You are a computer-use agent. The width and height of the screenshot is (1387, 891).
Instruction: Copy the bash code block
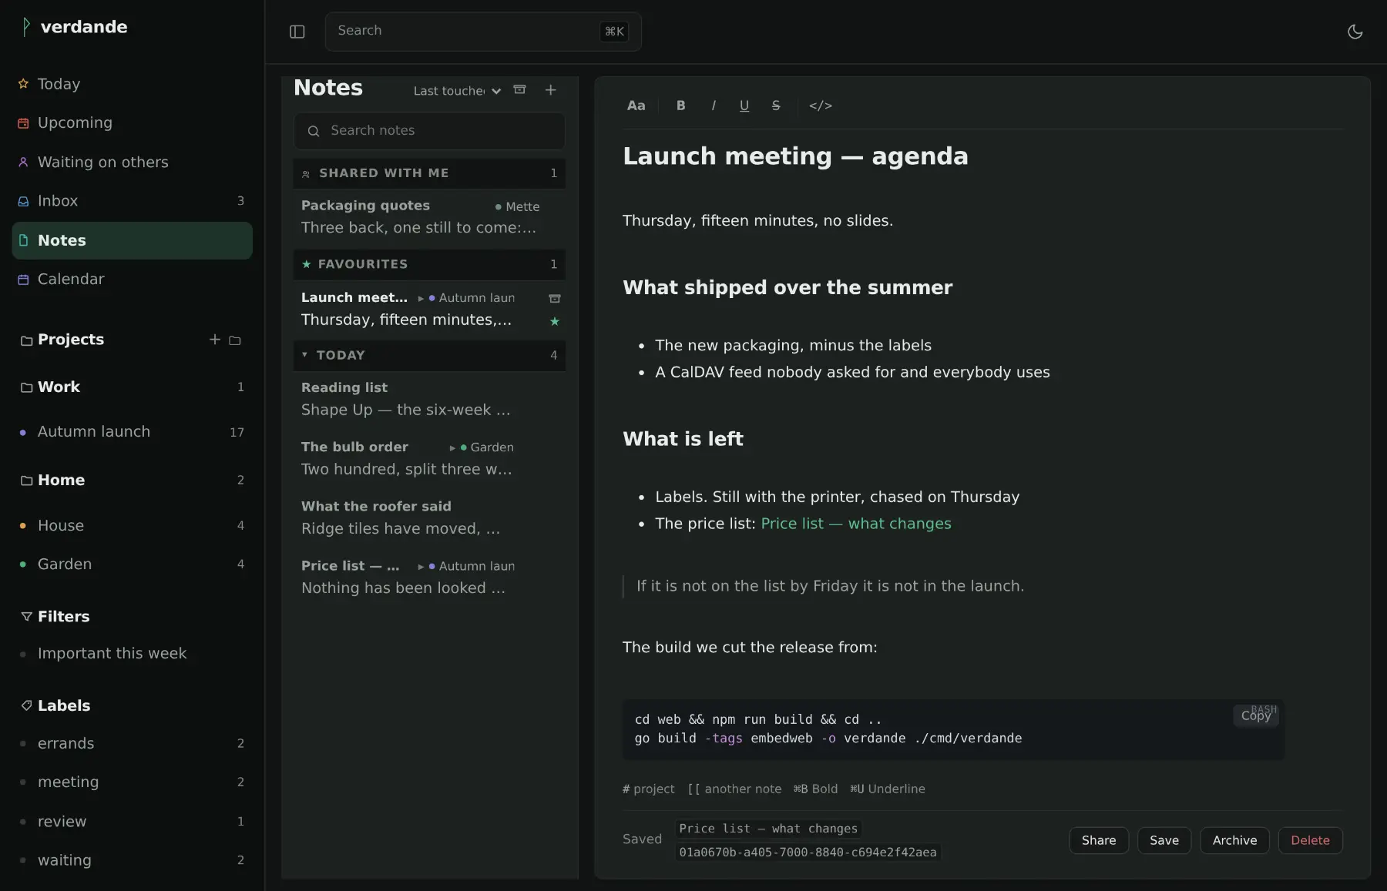(x=1255, y=715)
